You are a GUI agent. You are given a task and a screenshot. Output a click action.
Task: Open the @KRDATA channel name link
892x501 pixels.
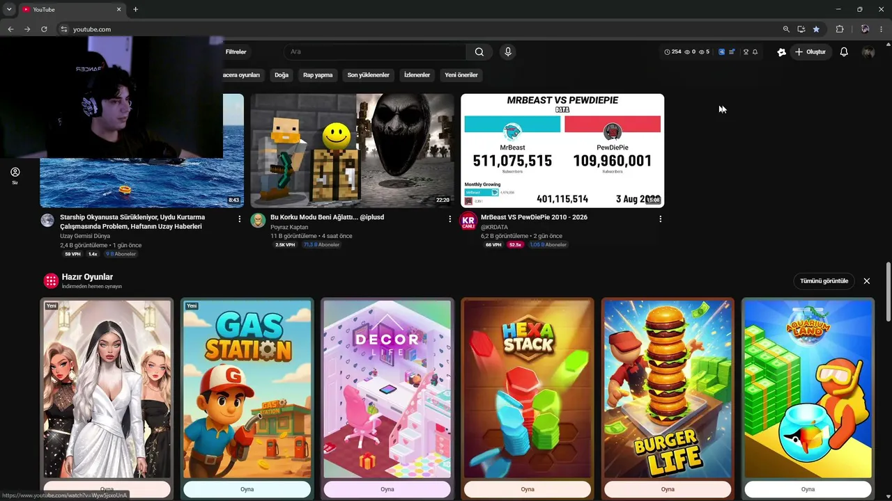coord(494,228)
